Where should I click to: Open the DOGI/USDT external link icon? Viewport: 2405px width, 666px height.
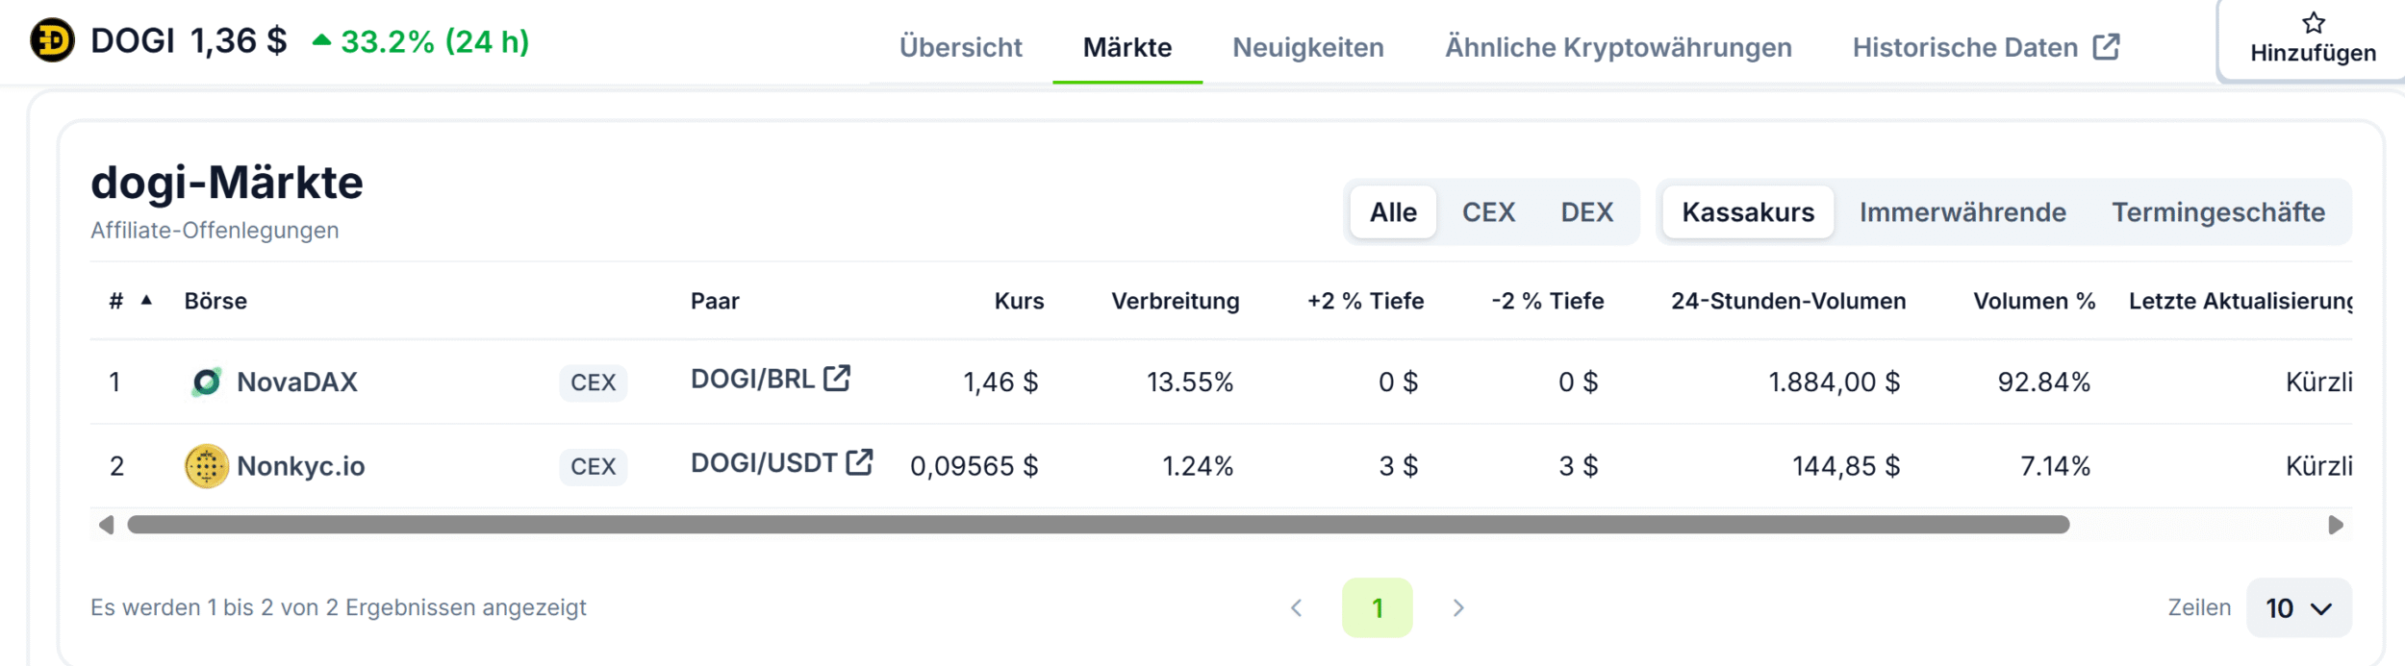point(859,462)
